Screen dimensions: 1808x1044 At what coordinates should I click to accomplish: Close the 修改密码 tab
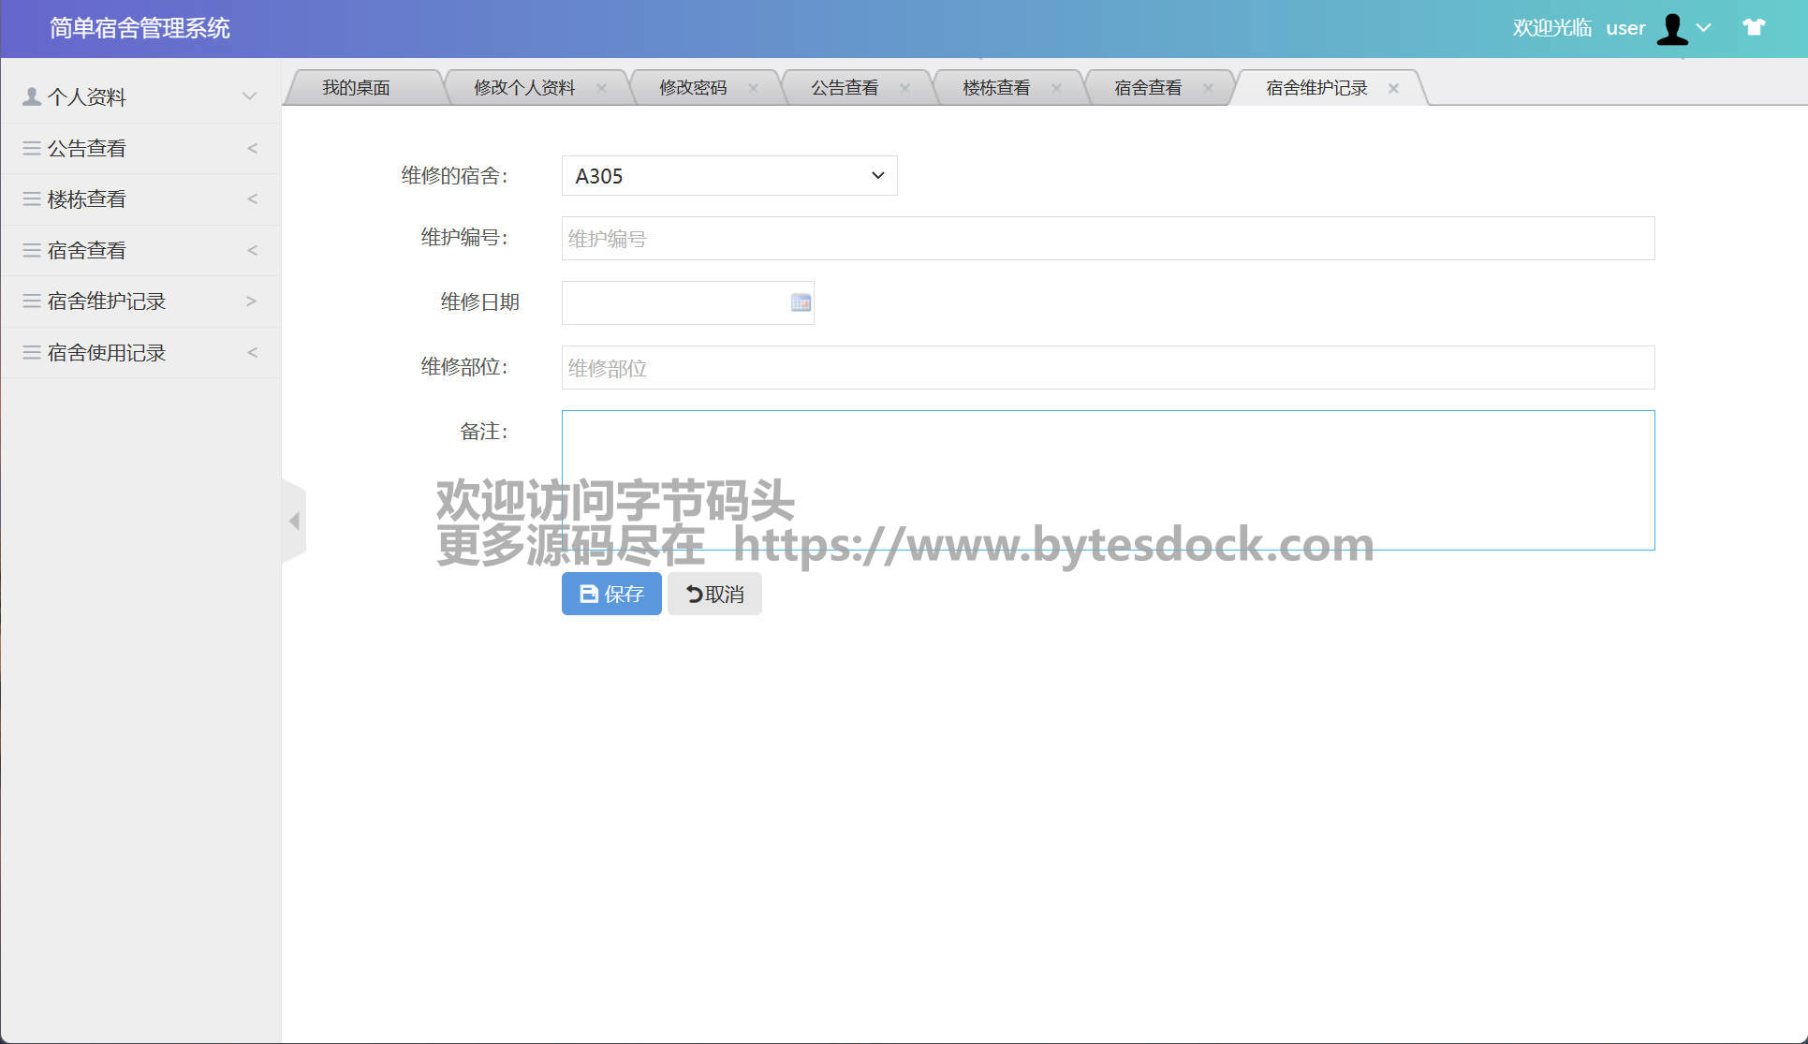tap(753, 88)
